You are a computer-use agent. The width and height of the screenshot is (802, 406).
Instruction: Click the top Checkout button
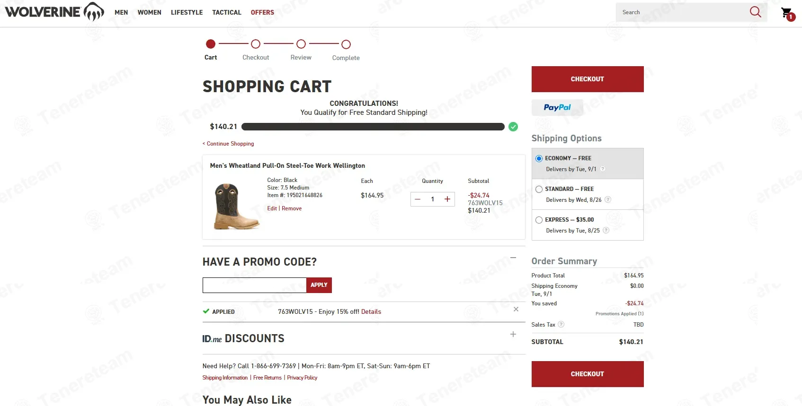click(588, 79)
